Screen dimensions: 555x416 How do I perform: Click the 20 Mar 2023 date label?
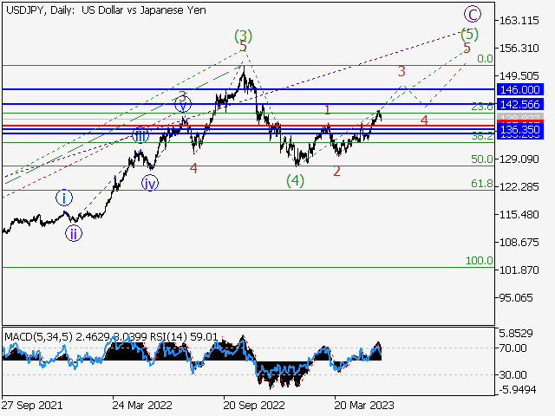364,405
